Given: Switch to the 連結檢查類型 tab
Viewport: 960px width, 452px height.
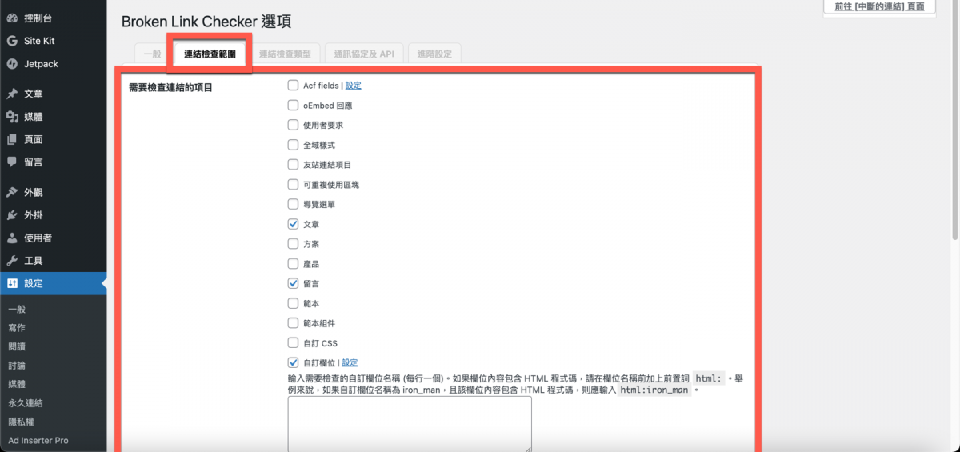Looking at the screenshot, I should tap(285, 54).
